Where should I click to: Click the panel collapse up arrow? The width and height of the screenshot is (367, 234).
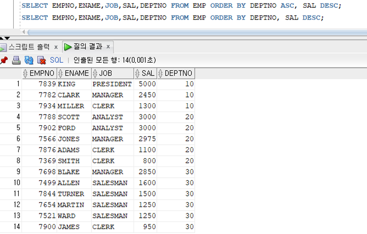click(1, 38)
